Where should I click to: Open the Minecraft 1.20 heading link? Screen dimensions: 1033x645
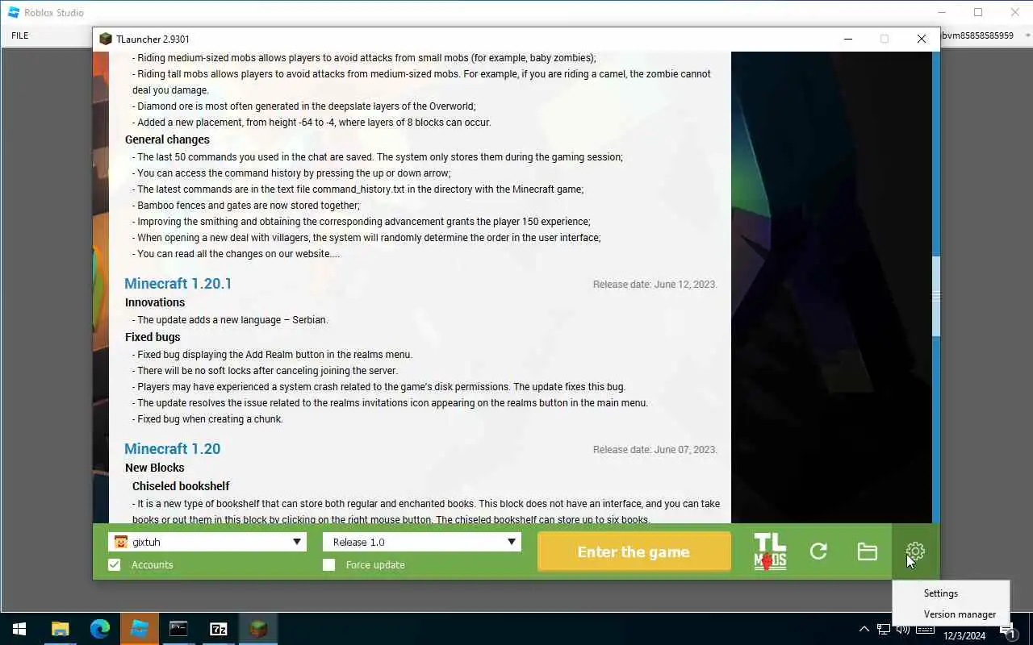coord(173,449)
